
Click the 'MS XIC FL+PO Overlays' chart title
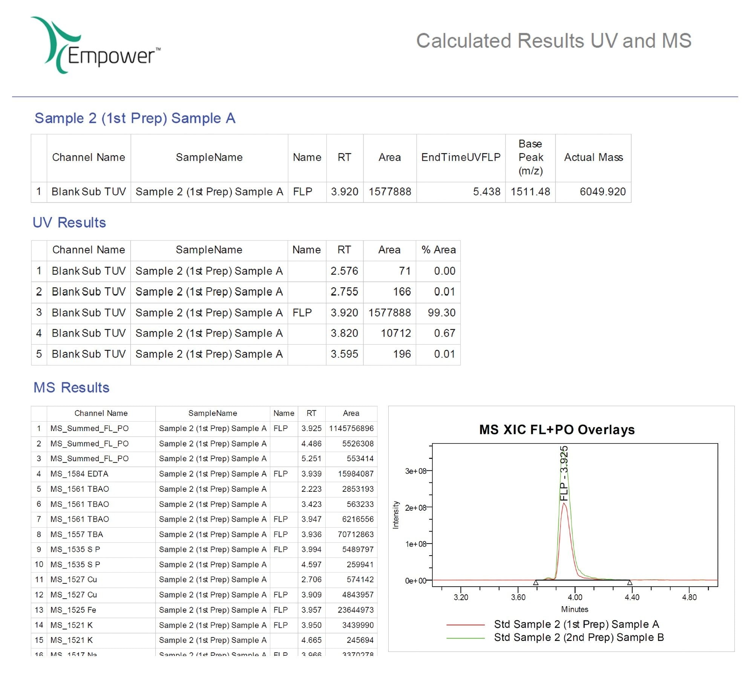[557, 430]
